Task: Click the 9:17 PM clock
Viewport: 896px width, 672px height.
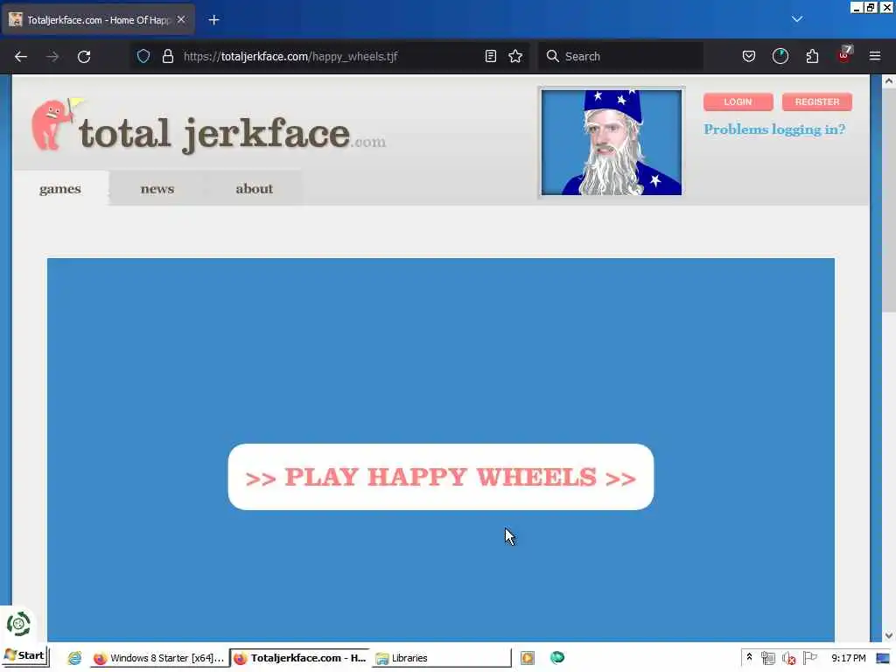Action: tap(849, 658)
